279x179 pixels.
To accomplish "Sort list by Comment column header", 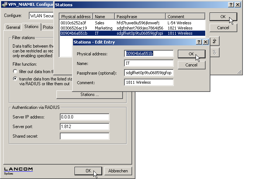I will point(185,17).
